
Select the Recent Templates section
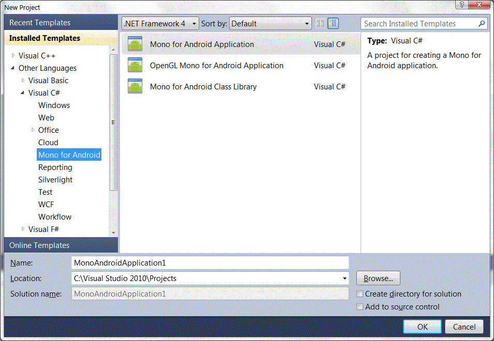pyautogui.click(x=39, y=23)
